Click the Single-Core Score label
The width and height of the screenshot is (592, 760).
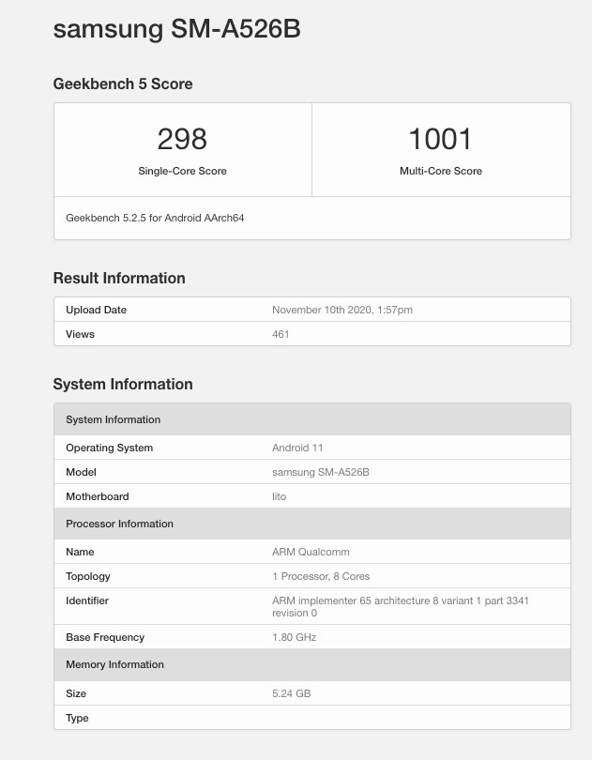coord(182,171)
